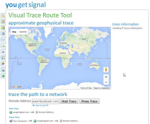Image resolution: width=150 pixels, height=124 pixels.
Task: Click the Pacific Ocean map label
Action: (x=20, y=64)
